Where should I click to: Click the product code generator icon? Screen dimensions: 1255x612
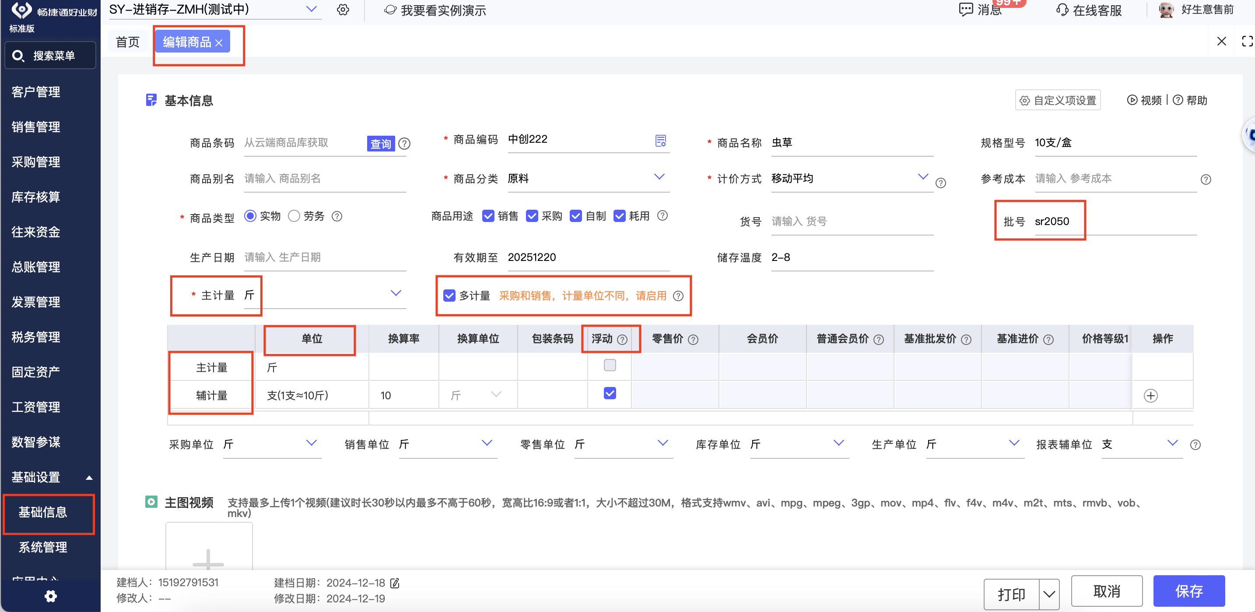660,141
